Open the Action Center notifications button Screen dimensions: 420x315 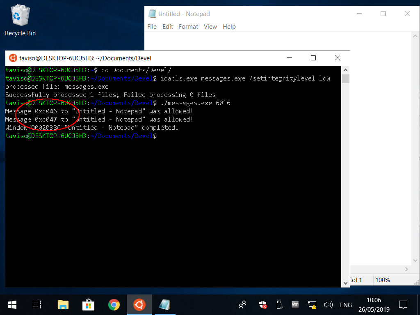(x=403, y=305)
